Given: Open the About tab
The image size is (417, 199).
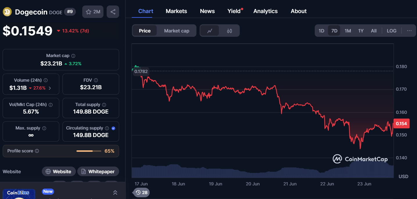Looking at the screenshot, I should pos(299,11).
